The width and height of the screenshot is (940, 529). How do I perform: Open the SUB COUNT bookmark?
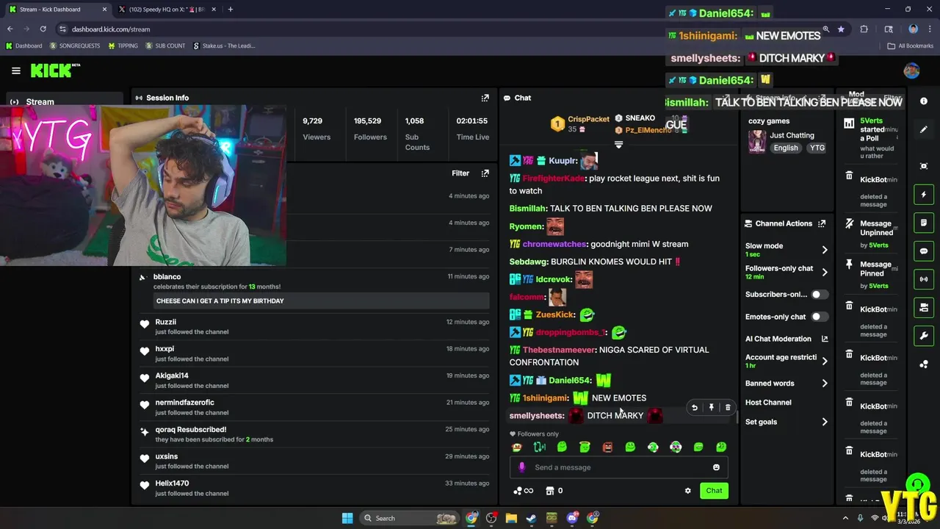click(165, 46)
